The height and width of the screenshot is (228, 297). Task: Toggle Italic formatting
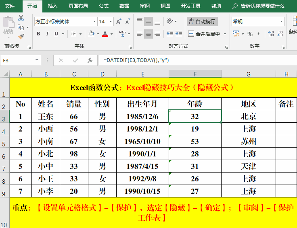pos(47,34)
